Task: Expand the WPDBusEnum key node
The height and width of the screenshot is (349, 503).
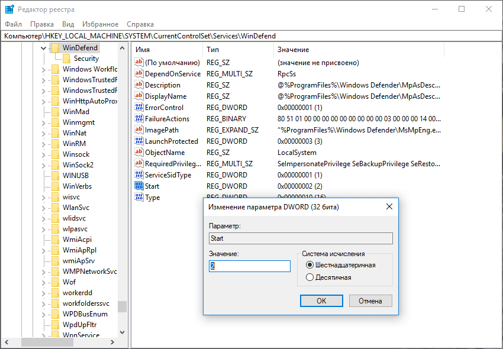Action: (x=44, y=314)
